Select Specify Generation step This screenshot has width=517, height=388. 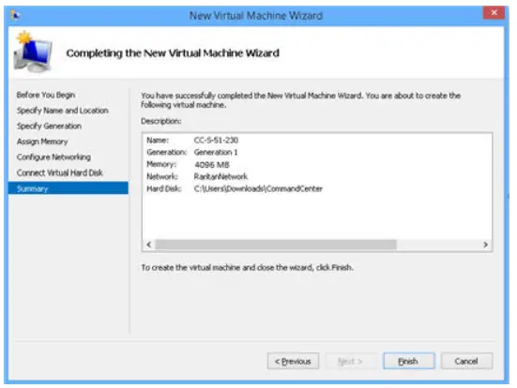[49, 126]
